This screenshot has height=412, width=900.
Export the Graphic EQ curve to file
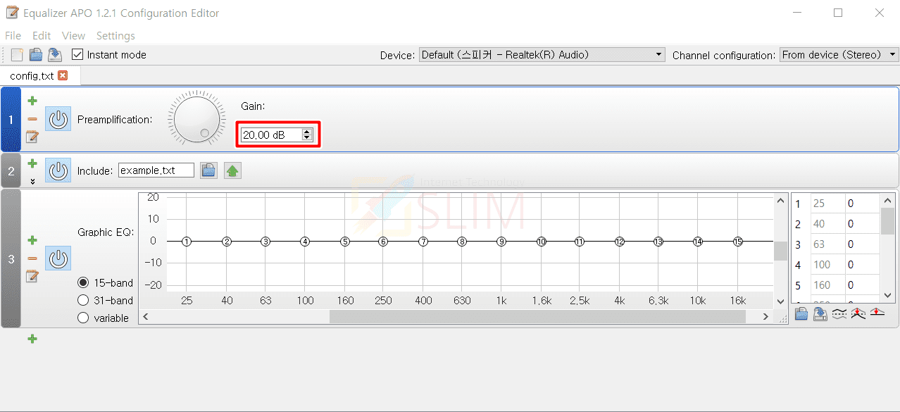(820, 314)
